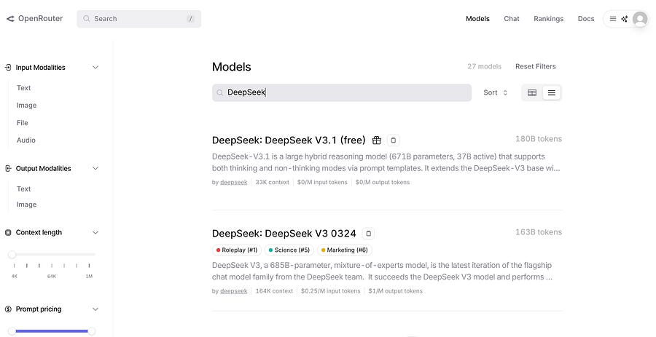The height and width of the screenshot is (337, 656).
Task: Click the Input Modalities section icon
Action: pyautogui.click(x=8, y=67)
